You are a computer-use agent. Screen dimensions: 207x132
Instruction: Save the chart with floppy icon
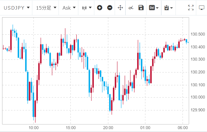[141, 8]
